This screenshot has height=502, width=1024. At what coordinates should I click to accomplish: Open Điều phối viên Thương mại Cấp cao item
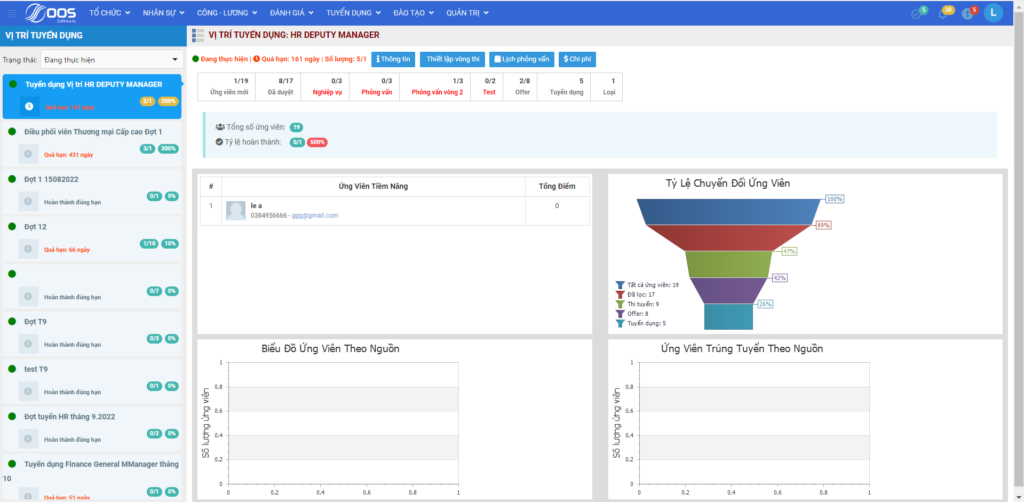(x=92, y=144)
